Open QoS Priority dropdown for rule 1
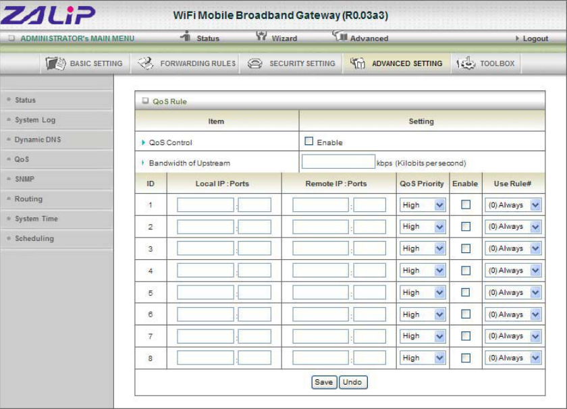The height and width of the screenshot is (409, 567). [423, 205]
